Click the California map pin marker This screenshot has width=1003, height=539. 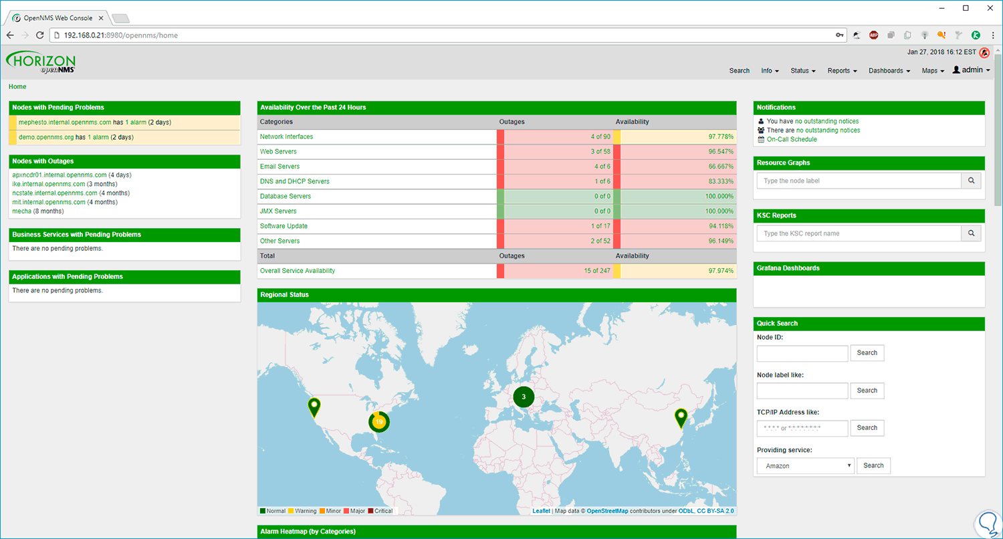(x=314, y=407)
